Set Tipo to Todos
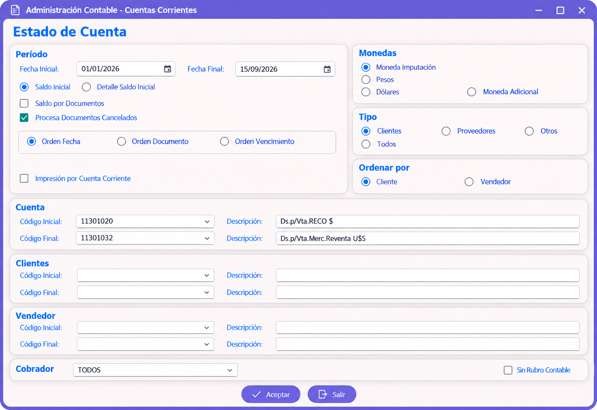 point(366,144)
